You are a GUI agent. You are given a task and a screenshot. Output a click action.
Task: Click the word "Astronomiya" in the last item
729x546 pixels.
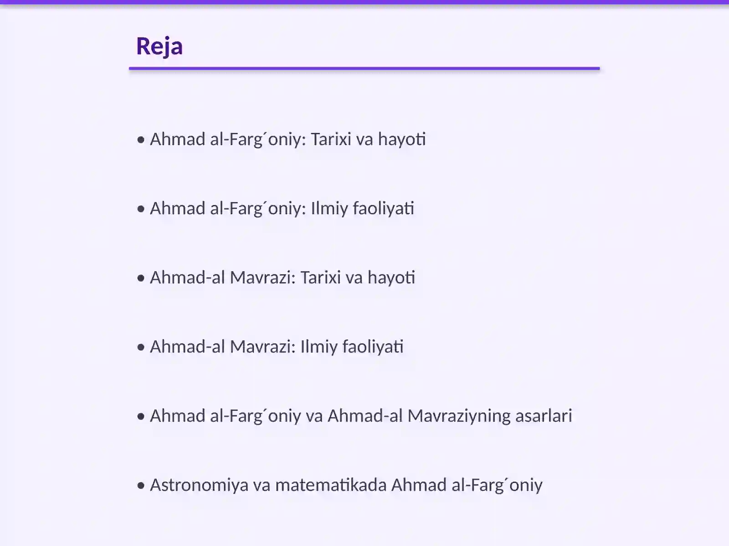click(199, 485)
